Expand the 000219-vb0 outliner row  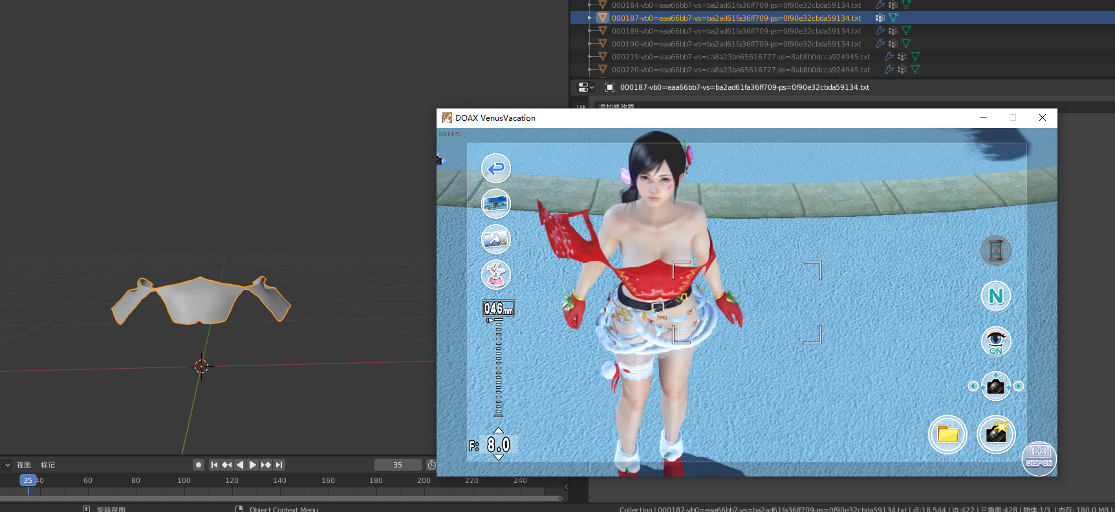pos(590,57)
